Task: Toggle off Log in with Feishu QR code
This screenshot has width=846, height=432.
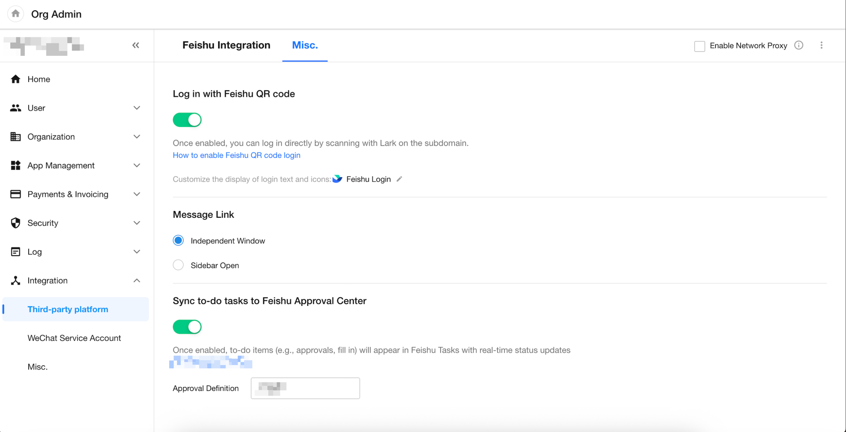Action: (x=187, y=120)
